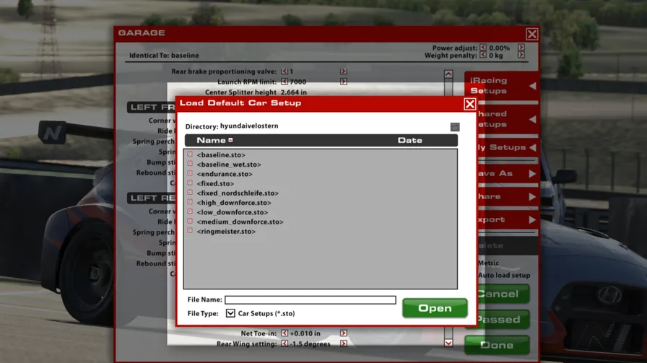Screen dimensions: 647x363
Task: Select the medium_downforce.sto setup file
Action: pos(240,222)
